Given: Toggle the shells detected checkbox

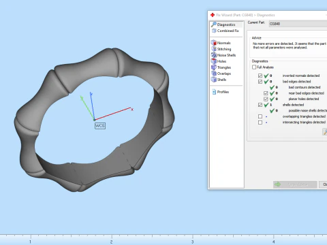Looking at the screenshot, I should [x=260, y=105].
